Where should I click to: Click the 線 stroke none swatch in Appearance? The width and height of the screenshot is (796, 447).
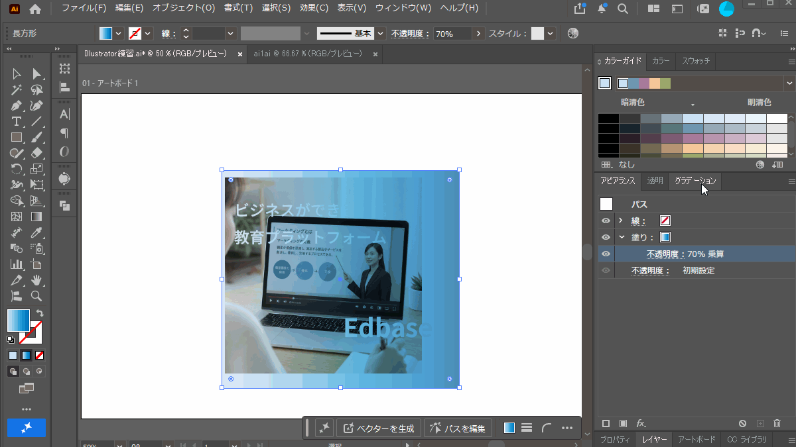pyautogui.click(x=665, y=221)
